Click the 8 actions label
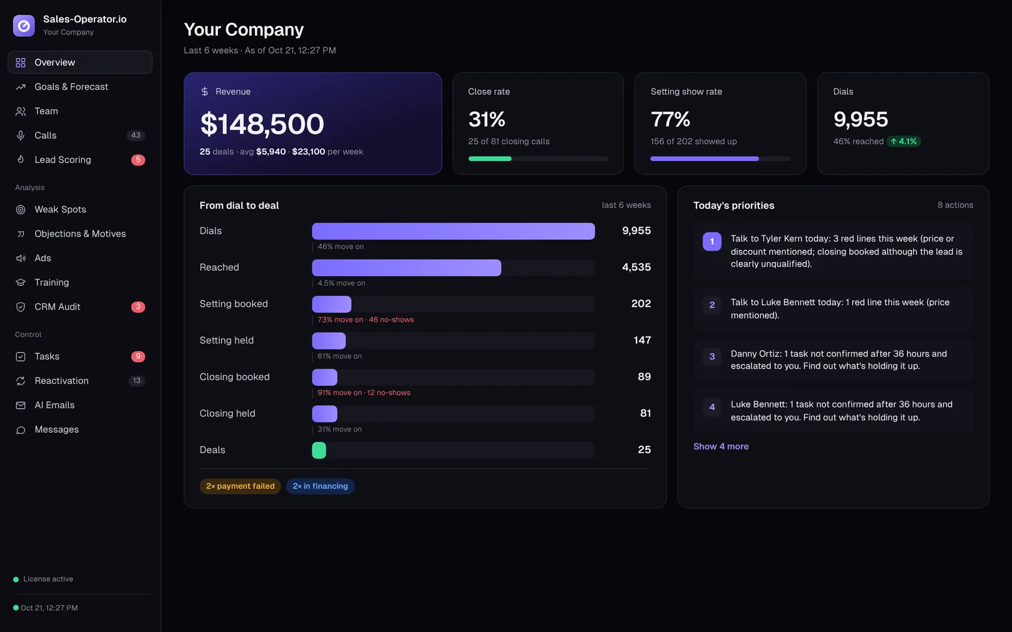This screenshot has height=632, width=1012. [955, 205]
